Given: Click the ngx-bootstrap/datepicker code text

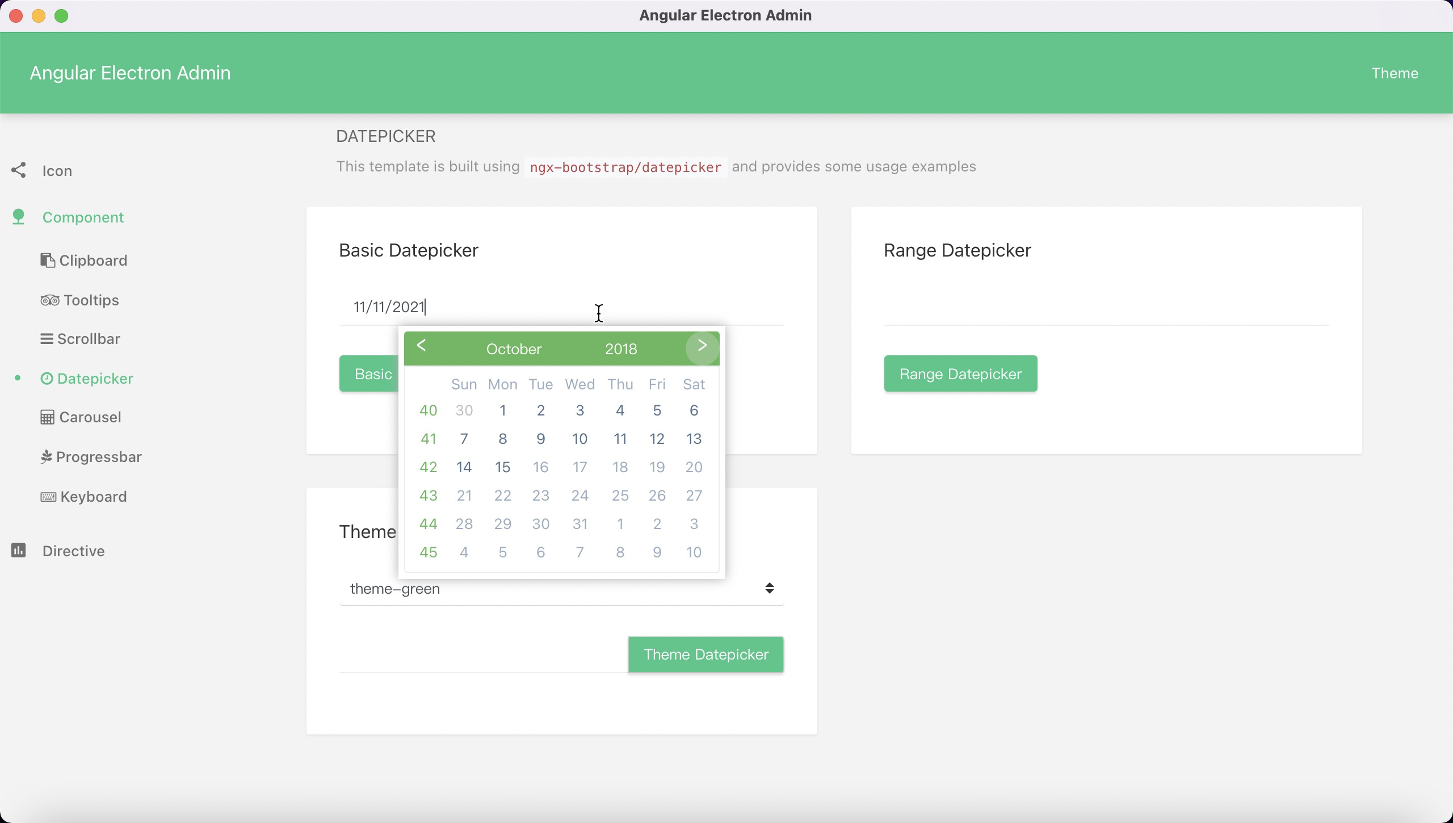Looking at the screenshot, I should point(625,167).
